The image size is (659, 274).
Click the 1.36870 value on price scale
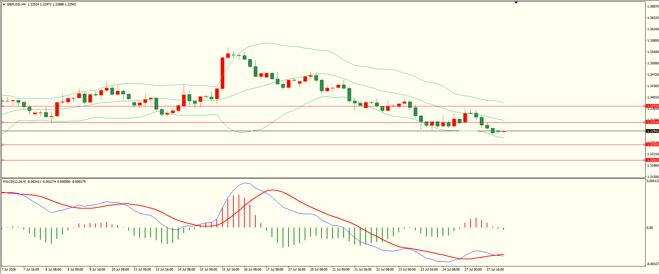click(x=653, y=7)
